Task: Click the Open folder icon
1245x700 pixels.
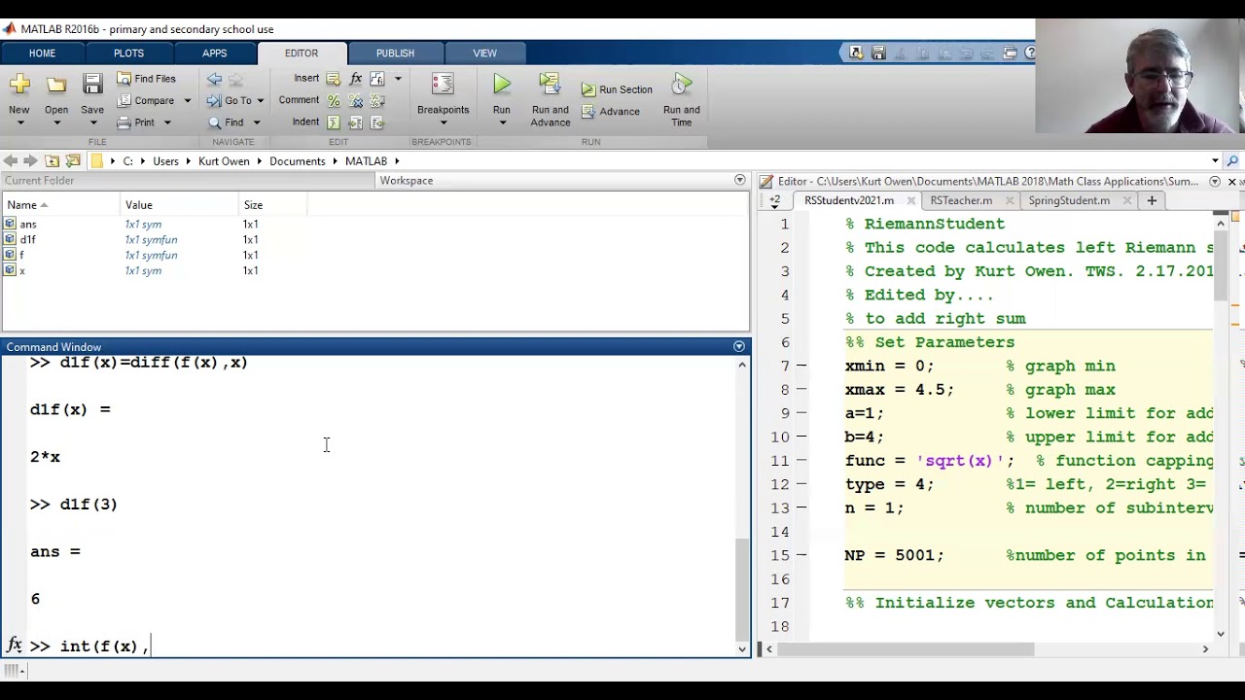Action: (x=56, y=86)
